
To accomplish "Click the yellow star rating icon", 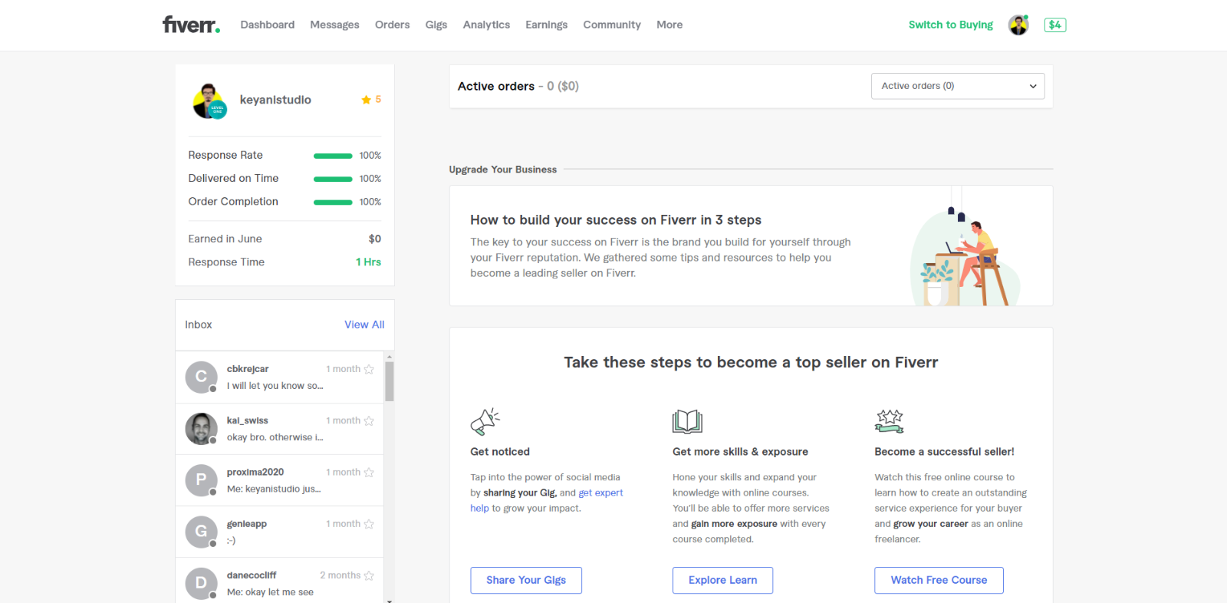I will [366, 100].
